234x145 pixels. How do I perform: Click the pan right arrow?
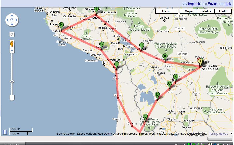pyautogui.click(x=16, y=20)
